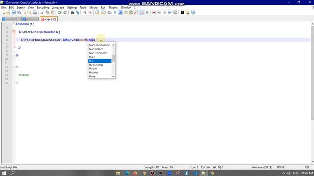Viewport: 314px width, 176px height.
Task: Open the User Defined Language icon
Action: [x=126, y=13]
